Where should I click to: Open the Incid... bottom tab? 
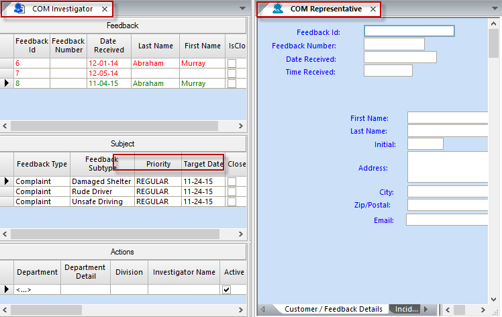point(407,309)
